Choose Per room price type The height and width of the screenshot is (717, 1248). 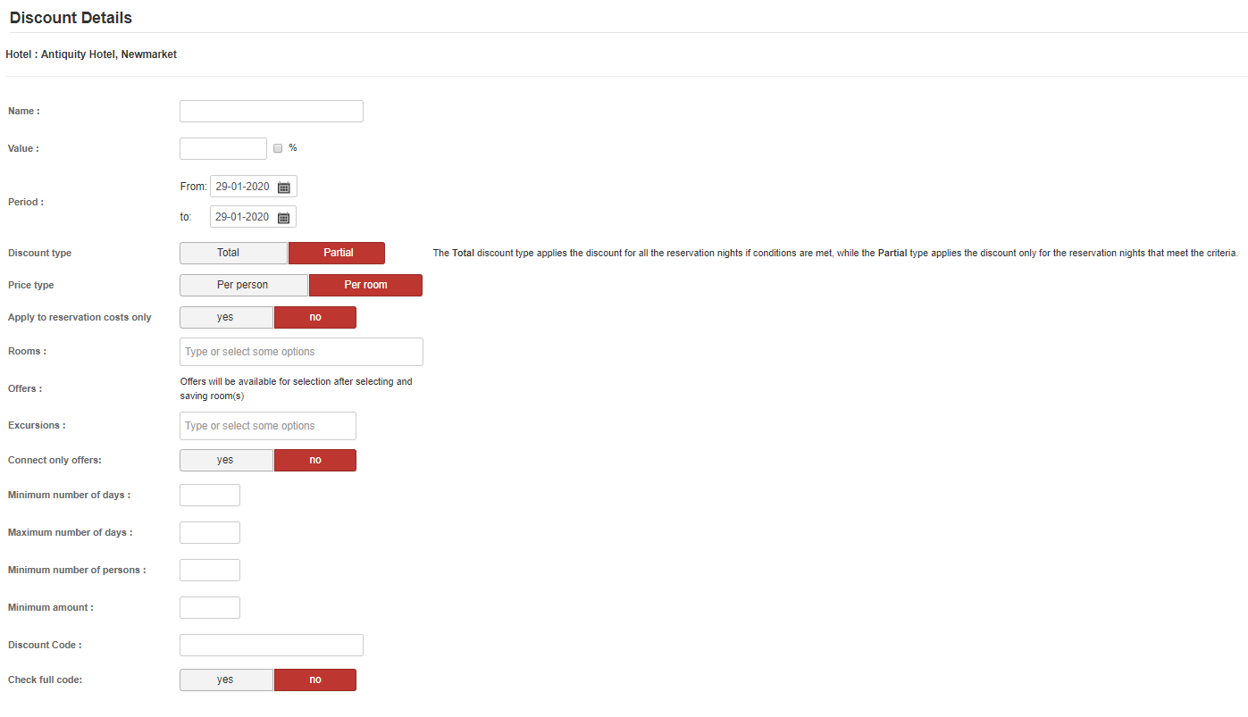tap(365, 285)
